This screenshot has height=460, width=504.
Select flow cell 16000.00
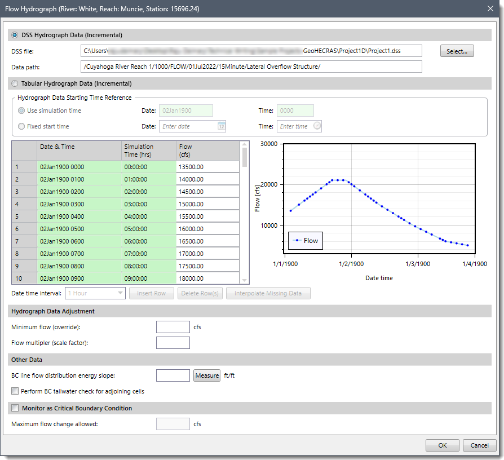coord(207,229)
